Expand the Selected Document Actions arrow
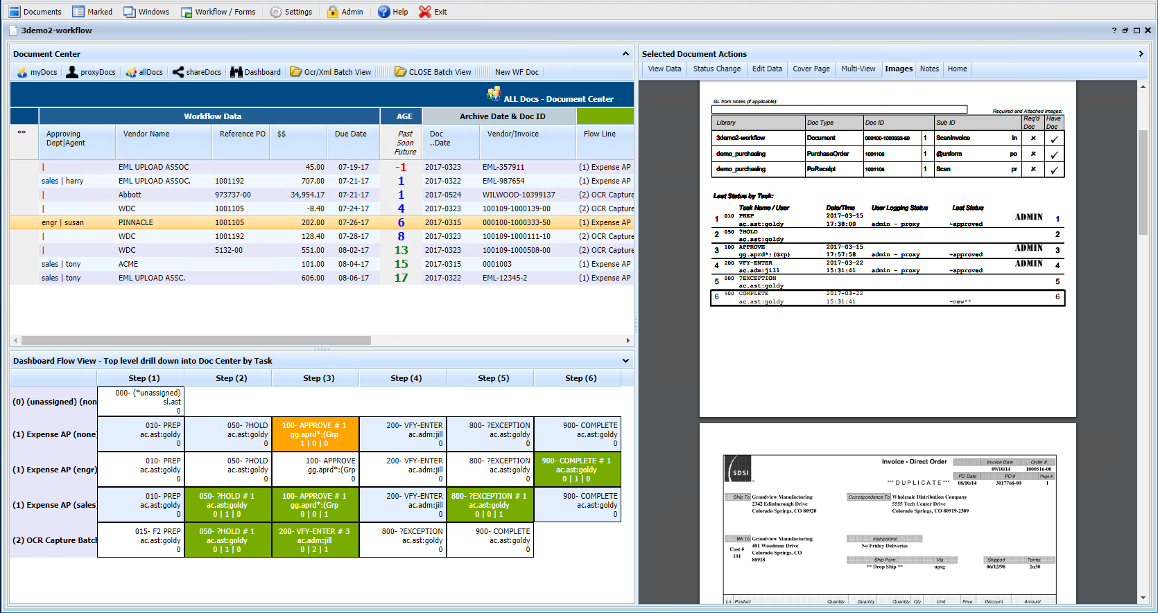This screenshot has height=613, width=1158. [1141, 53]
